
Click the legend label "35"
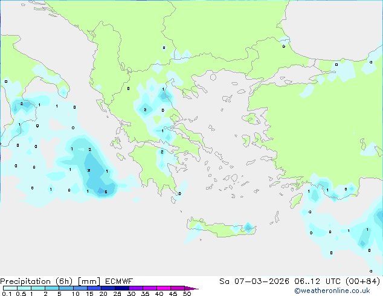pyautogui.click(x=145, y=294)
